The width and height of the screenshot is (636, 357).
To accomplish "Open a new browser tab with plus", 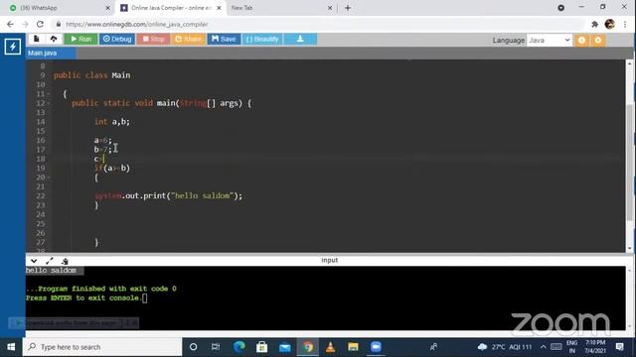I will pos(348,8).
